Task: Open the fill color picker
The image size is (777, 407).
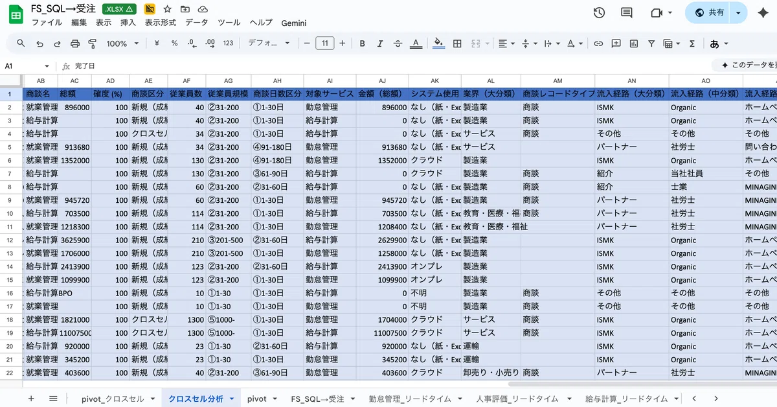Action: click(x=439, y=43)
